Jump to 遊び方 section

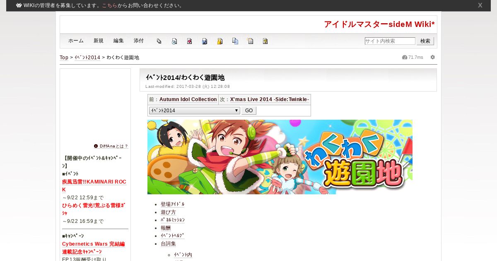[x=168, y=212]
